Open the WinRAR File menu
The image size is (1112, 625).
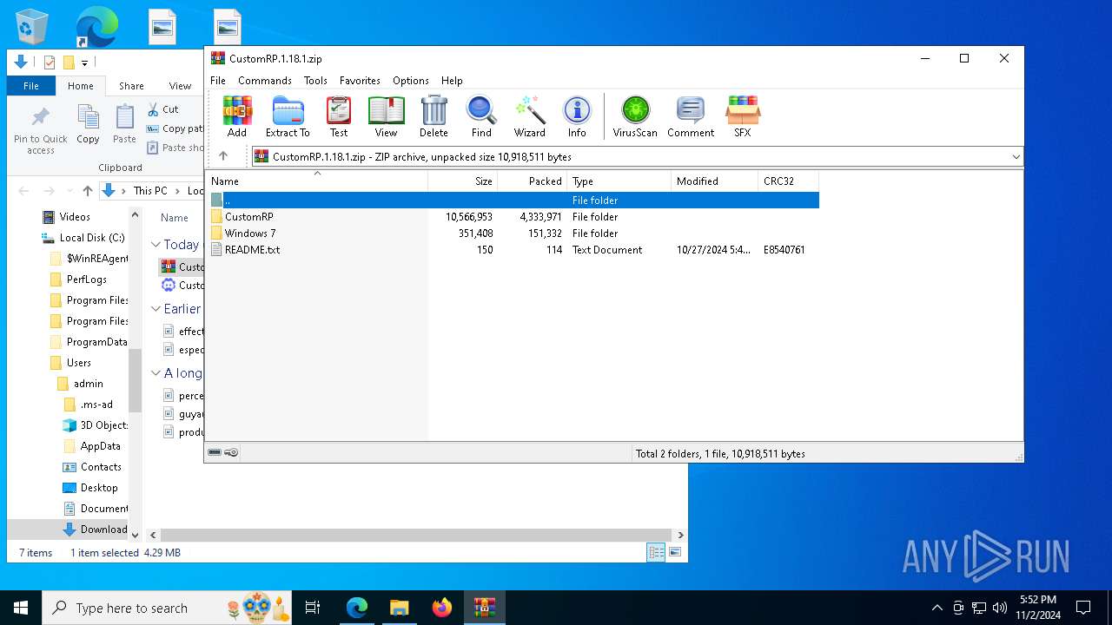(218, 81)
